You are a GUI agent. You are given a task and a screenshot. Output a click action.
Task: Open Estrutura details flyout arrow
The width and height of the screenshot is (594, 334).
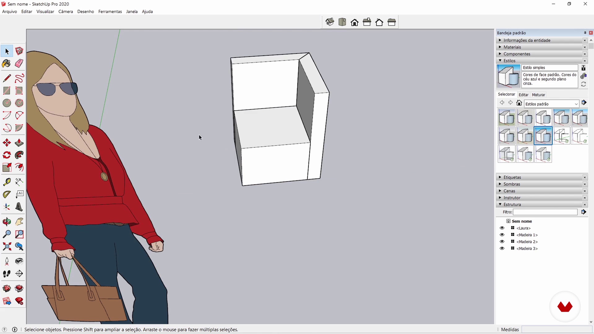[x=583, y=212]
